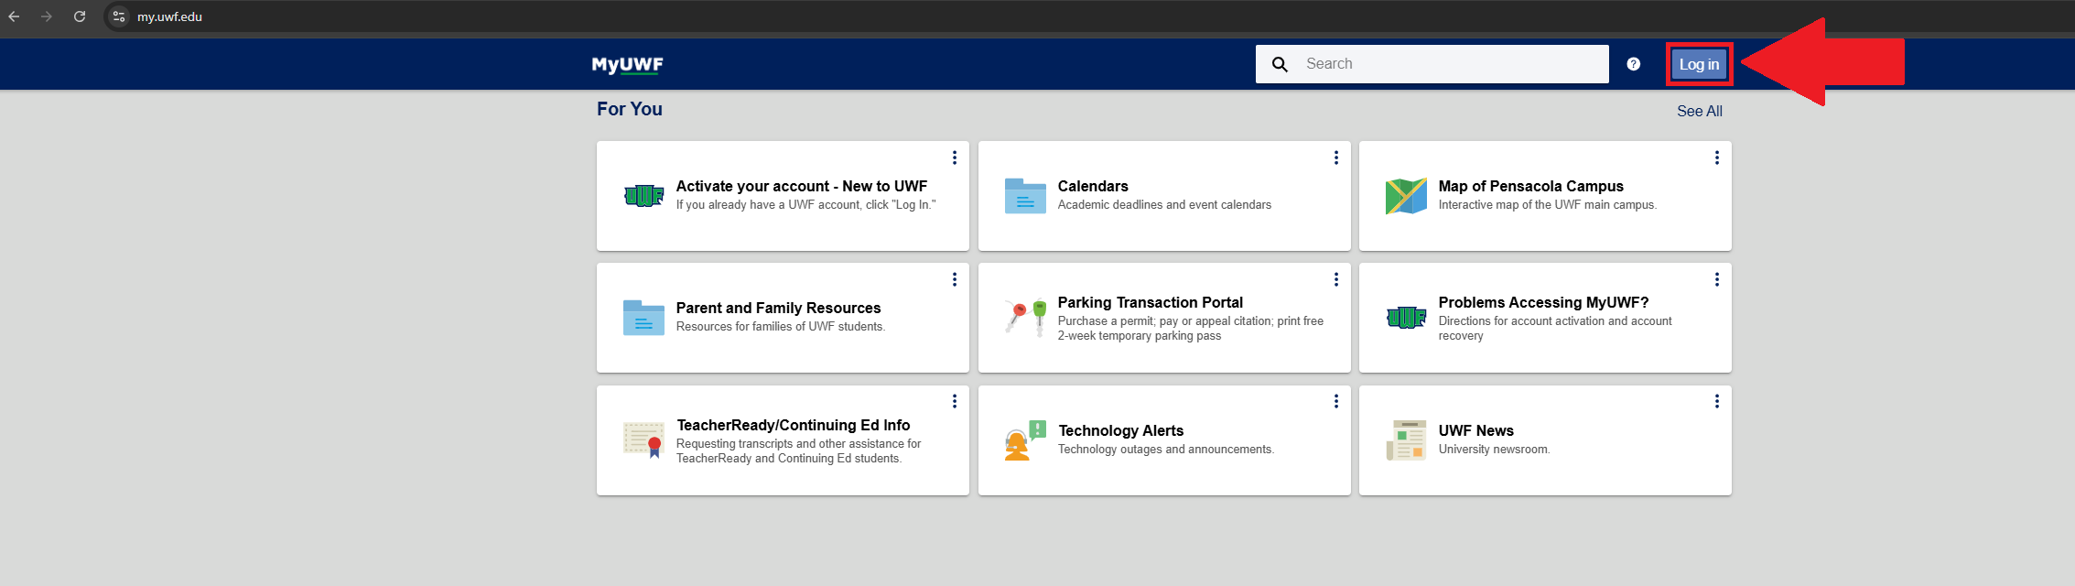Open UWF News title

pyautogui.click(x=1476, y=430)
